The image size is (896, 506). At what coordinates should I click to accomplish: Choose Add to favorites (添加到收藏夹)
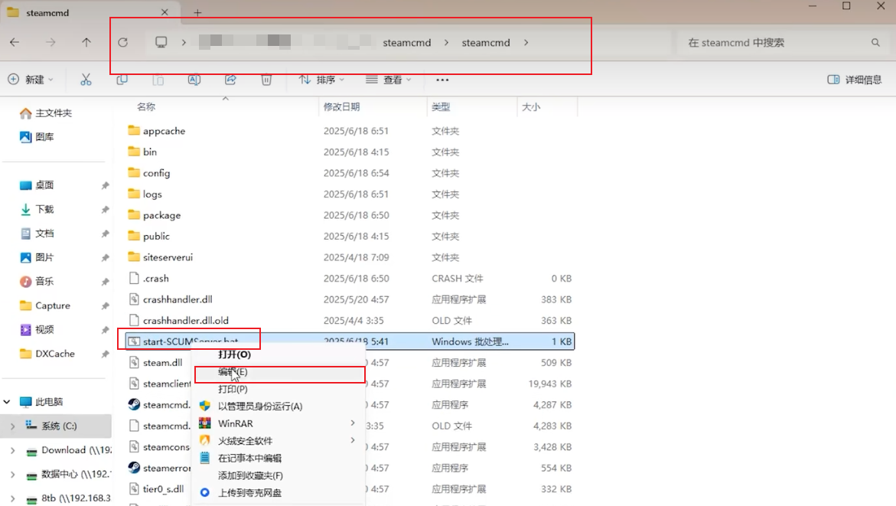click(279, 475)
